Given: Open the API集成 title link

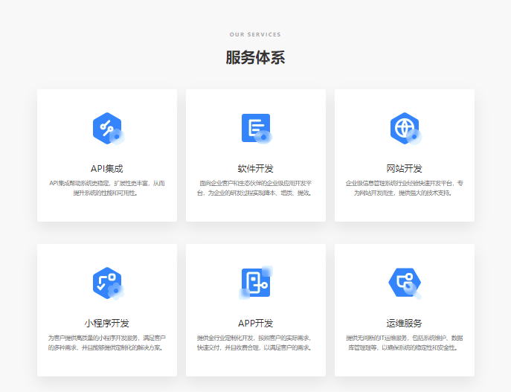Looking at the screenshot, I should click(x=107, y=169).
